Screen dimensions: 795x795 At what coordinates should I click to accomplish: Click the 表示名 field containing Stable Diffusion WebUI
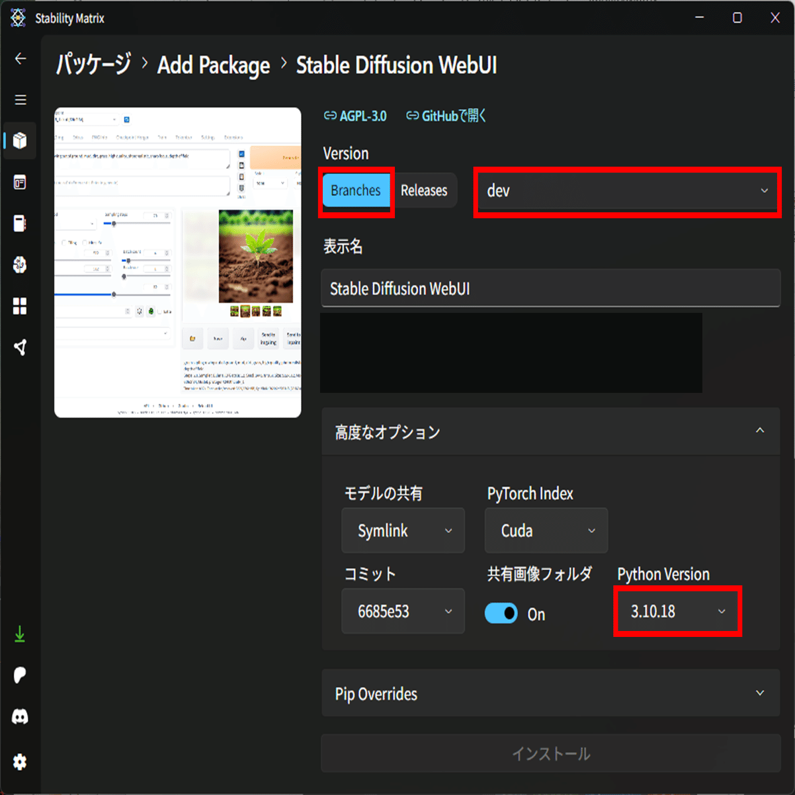[x=550, y=288]
